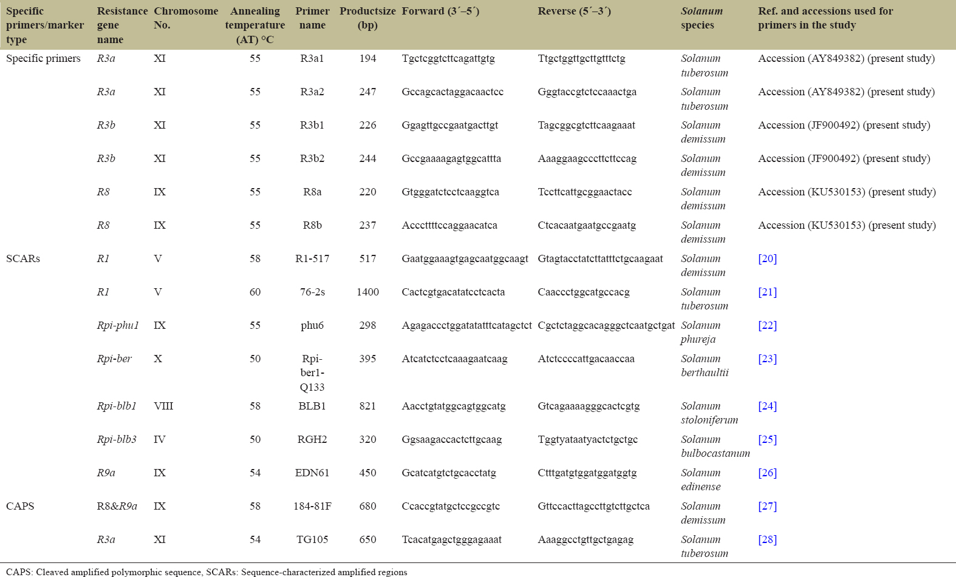
Task: Open reference link [20]
Action: point(767,258)
